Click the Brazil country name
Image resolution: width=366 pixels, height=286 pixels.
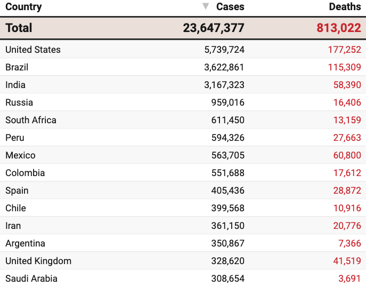pos(17,67)
